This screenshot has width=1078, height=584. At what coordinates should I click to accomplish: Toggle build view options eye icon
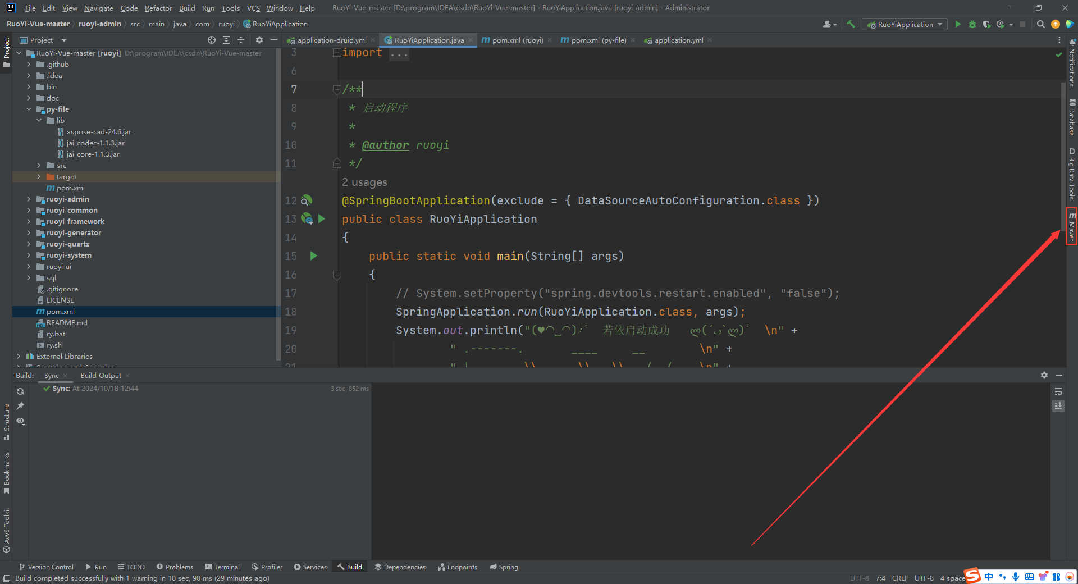(20, 421)
